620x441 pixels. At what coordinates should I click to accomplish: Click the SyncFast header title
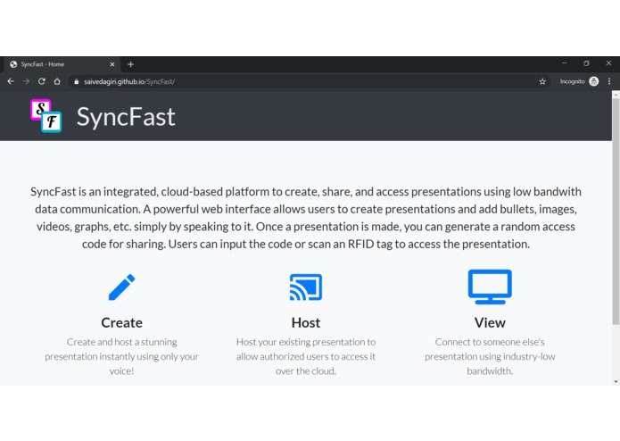126,117
